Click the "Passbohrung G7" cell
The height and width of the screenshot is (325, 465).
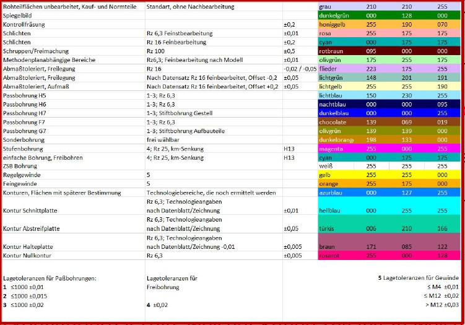click(74, 131)
